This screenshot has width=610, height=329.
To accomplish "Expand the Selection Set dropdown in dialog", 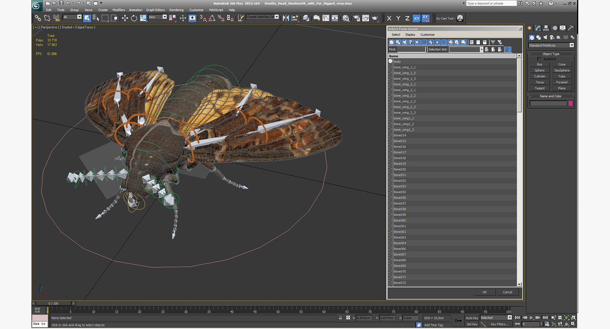I will point(481,49).
